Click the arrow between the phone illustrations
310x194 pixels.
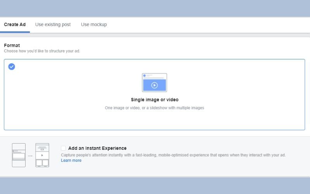tap(30, 156)
